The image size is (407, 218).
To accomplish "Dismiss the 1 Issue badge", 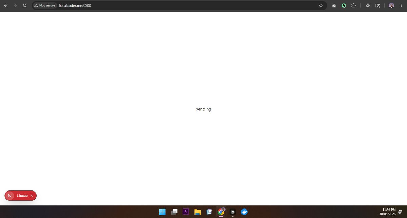I will (x=32, y=196).
